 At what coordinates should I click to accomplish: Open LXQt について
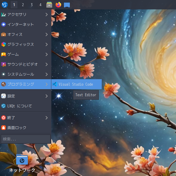[x=26, y=106]
